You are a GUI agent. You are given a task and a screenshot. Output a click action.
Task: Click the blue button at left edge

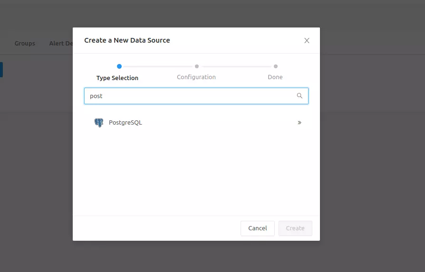pyautogui.click(x=1, y=70)
